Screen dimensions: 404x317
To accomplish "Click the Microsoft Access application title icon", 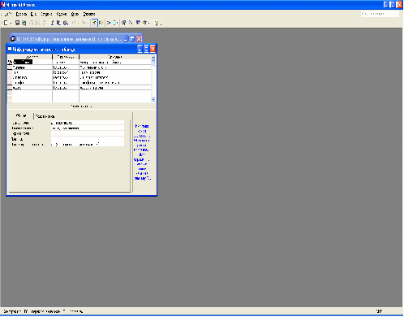I will tap(3, 5).
